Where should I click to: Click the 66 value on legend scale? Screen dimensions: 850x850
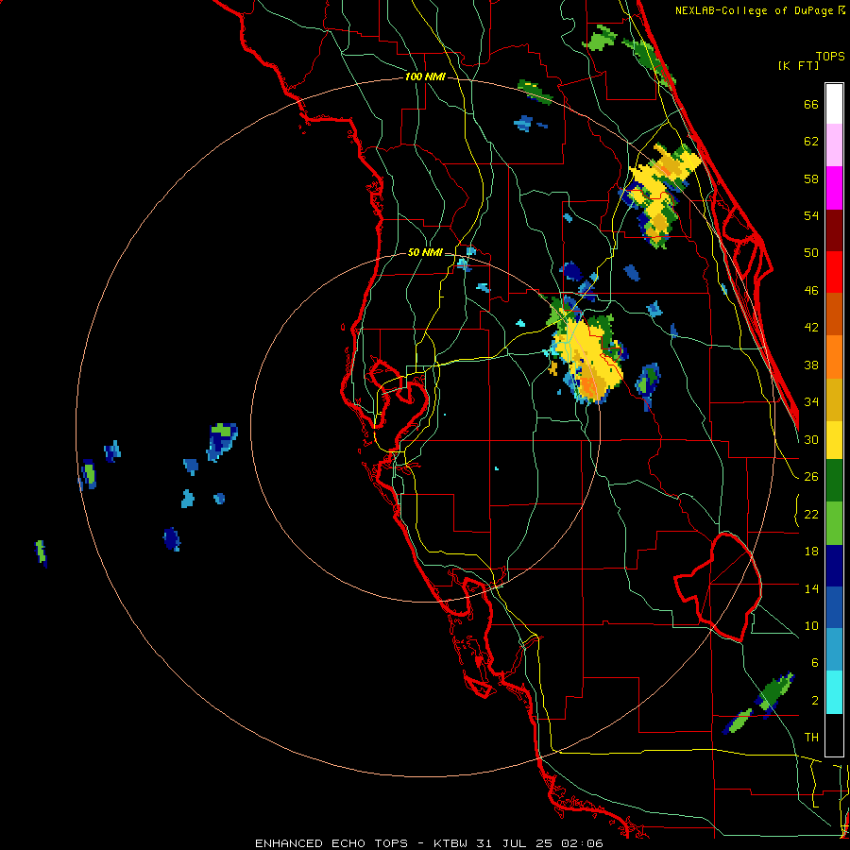tap(811, 104)
